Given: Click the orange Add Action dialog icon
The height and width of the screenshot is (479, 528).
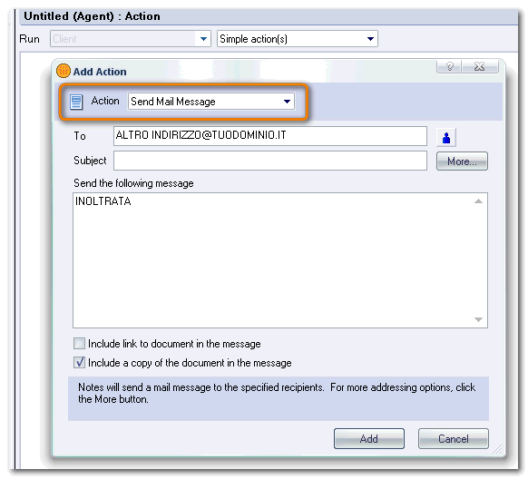Looking at the screenshot, I should (x=63, y=71).
